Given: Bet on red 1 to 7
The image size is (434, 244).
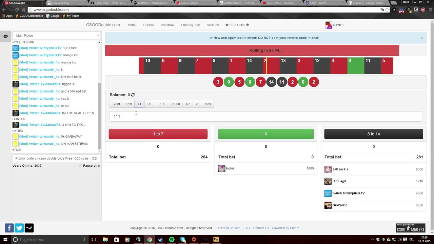Looking at the screenshot, I should pos(158,134).
